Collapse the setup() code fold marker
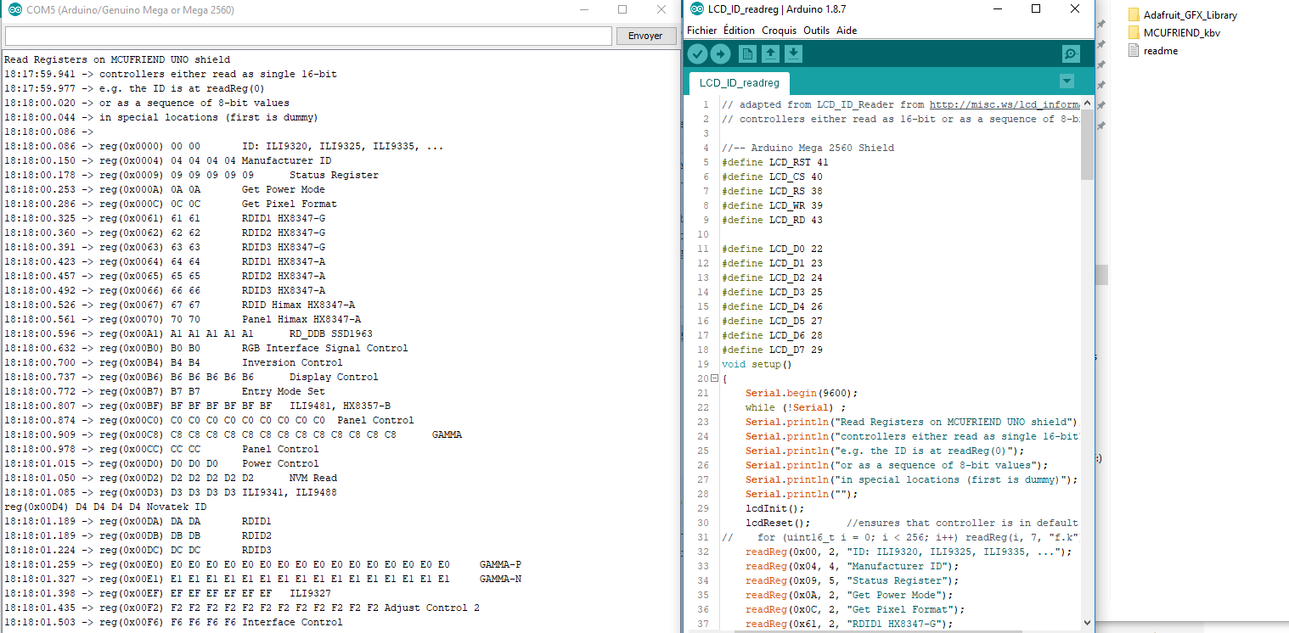1289x633 pixels. pyautogui.click(x=714, y=378)
